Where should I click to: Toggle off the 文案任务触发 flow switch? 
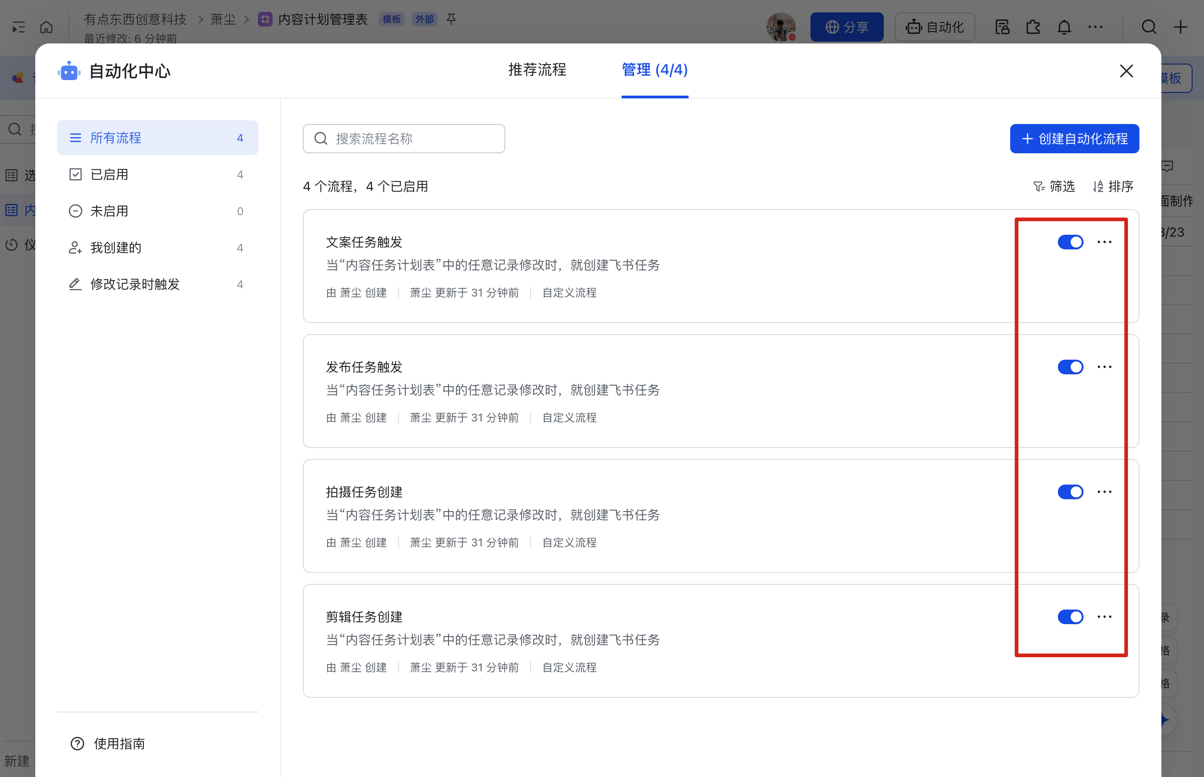click(x=1070, y=242)
